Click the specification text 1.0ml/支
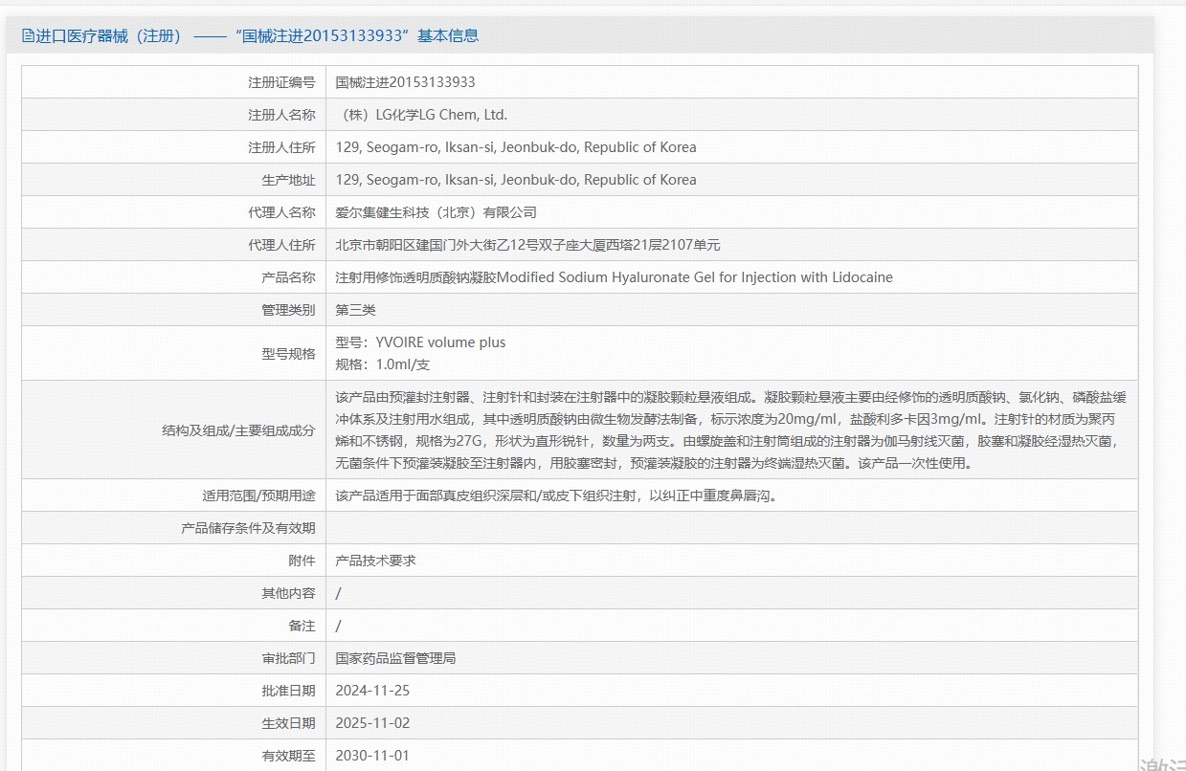Viewport: 1186px width, 771px height. pos(389,364)
